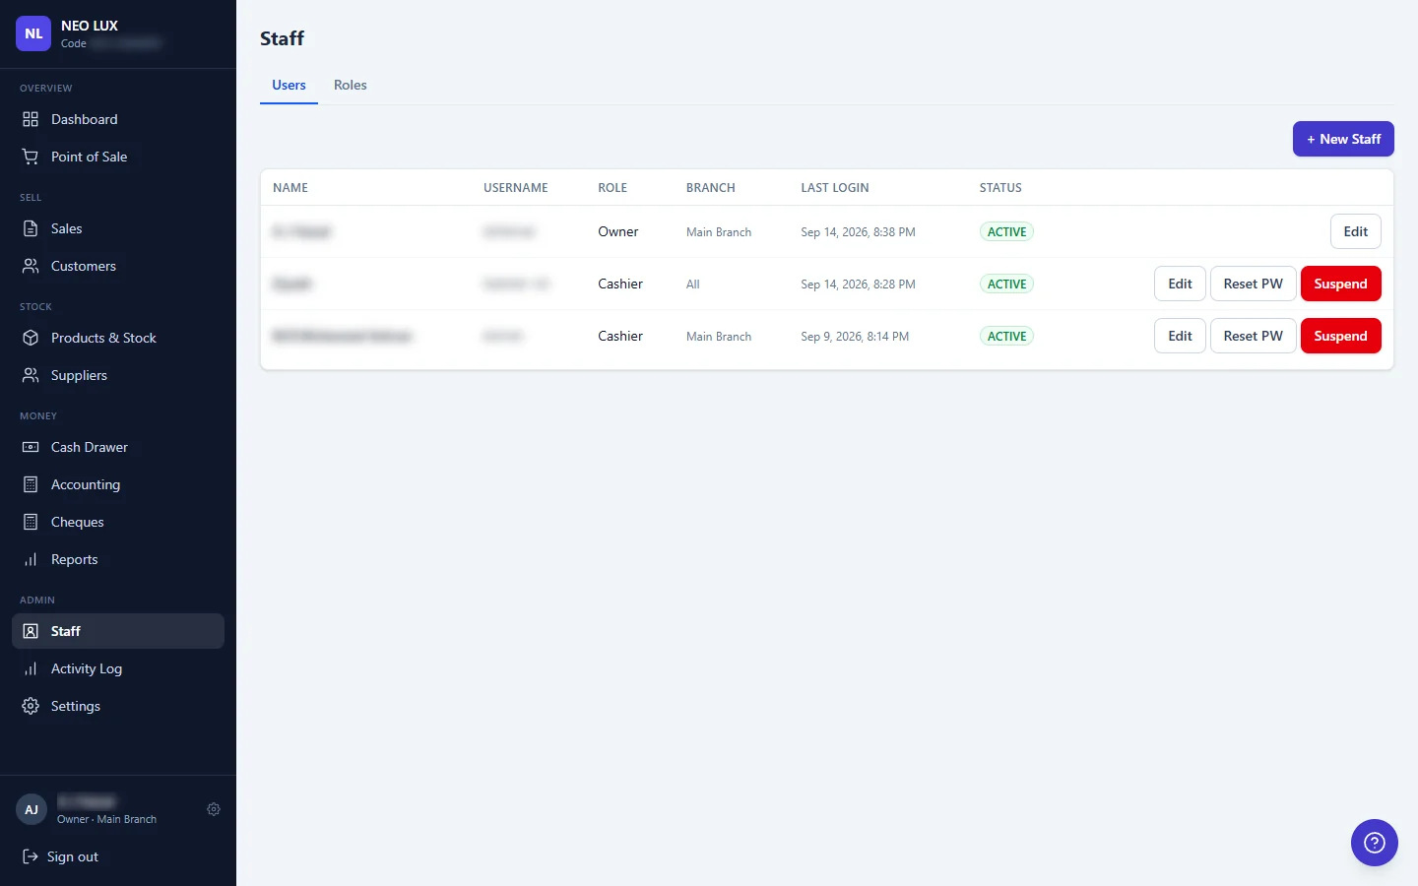The height and width of the screenshot is (886, 1418).
Task: Click the Settings gear icon in sidebar menu
Action: point(31,706)
